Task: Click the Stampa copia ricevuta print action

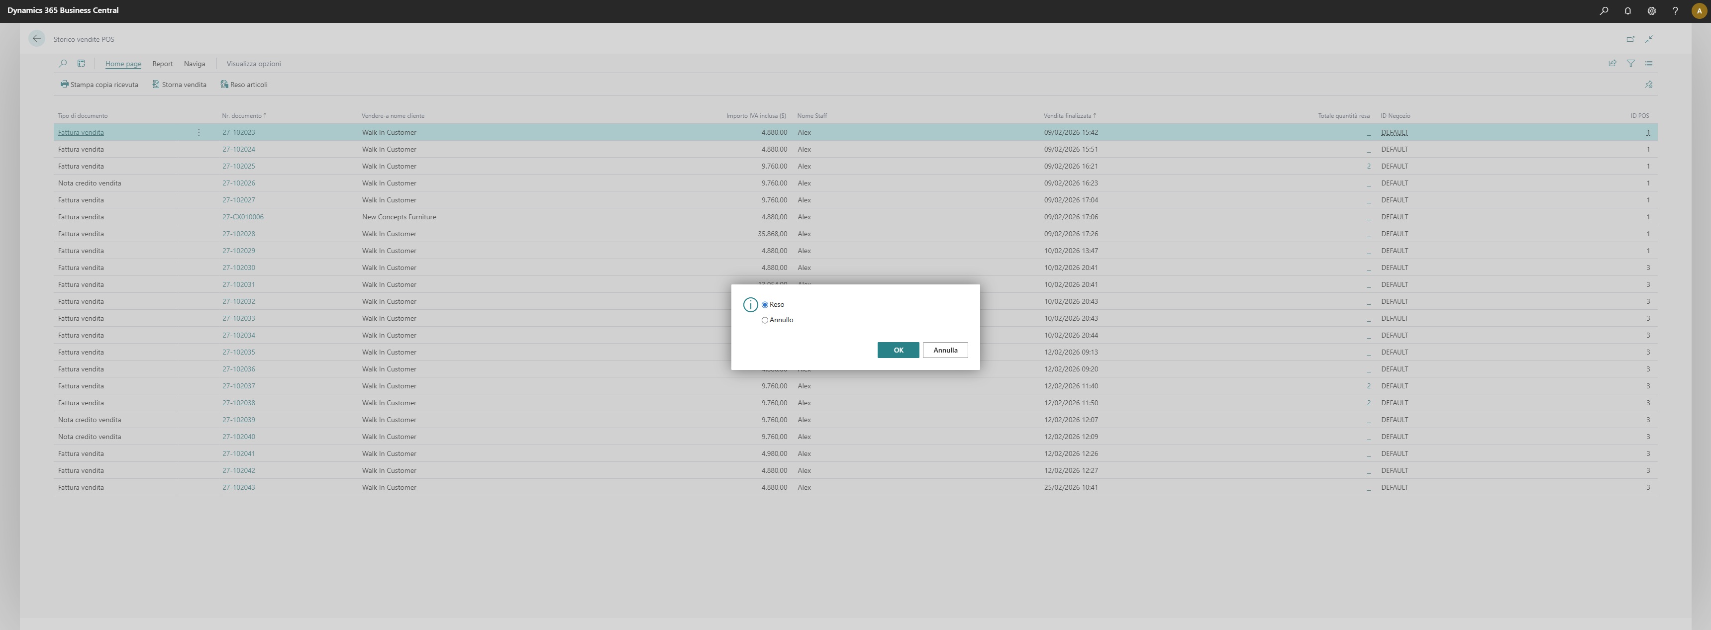Action: click(x=99, y=85)
